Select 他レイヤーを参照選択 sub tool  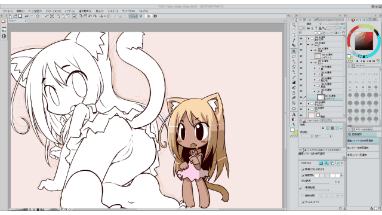(x=363, y=148)
